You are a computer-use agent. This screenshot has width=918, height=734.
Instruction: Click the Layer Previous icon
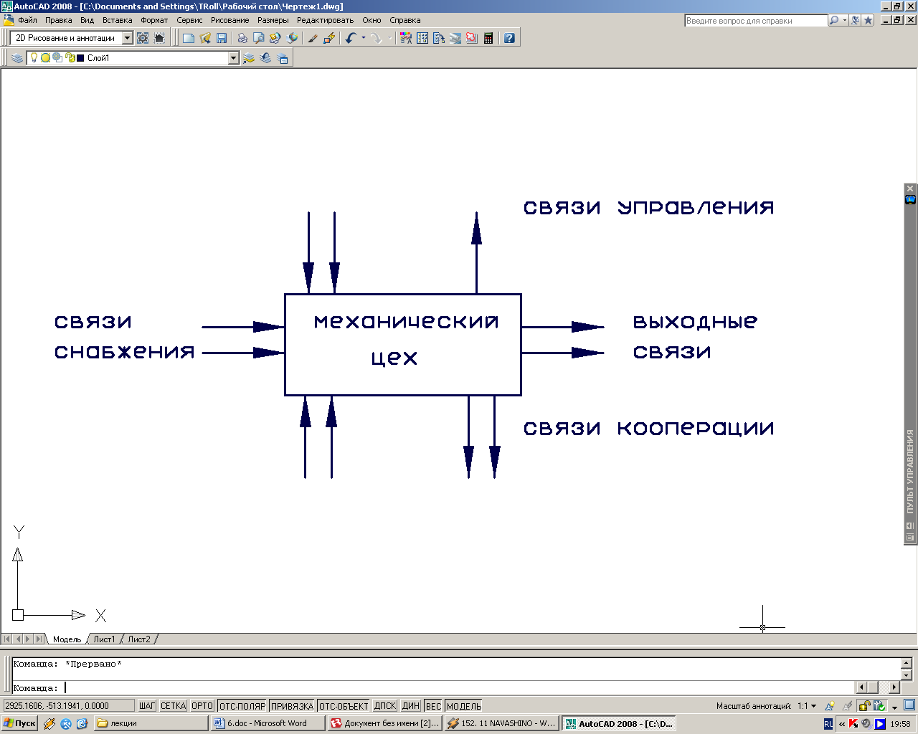(x=266, y=58)
